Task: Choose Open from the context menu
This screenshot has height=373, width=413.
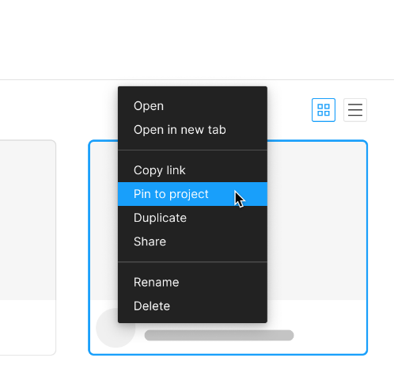Action: 192,106
